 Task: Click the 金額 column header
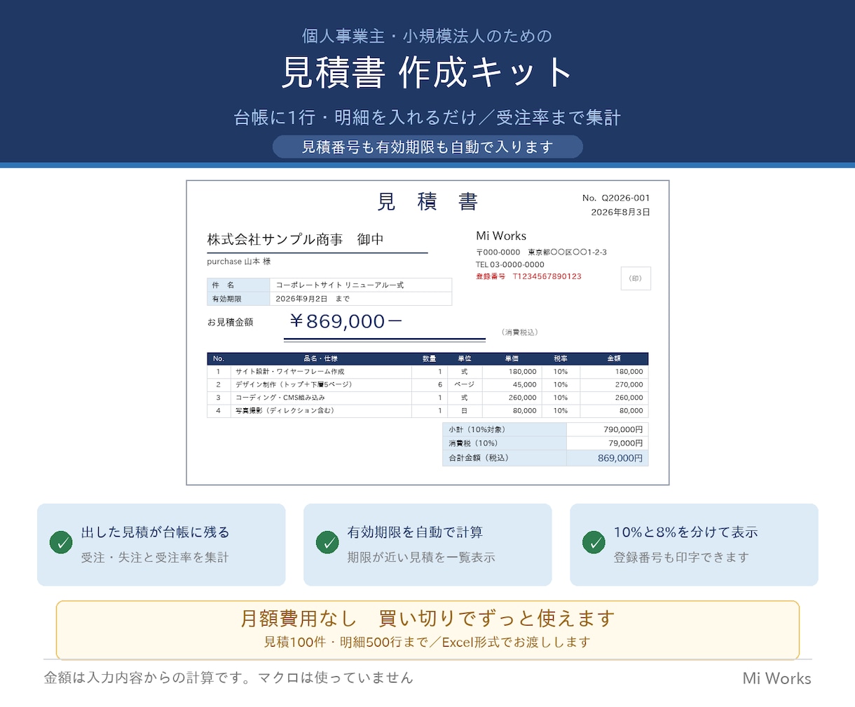[614, 358]
